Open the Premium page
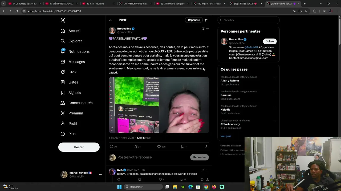This screenshot has height=191, width=341. (x=72, y=113)
